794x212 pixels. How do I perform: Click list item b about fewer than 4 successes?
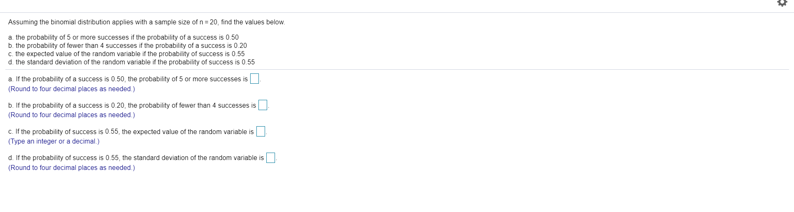127,46
